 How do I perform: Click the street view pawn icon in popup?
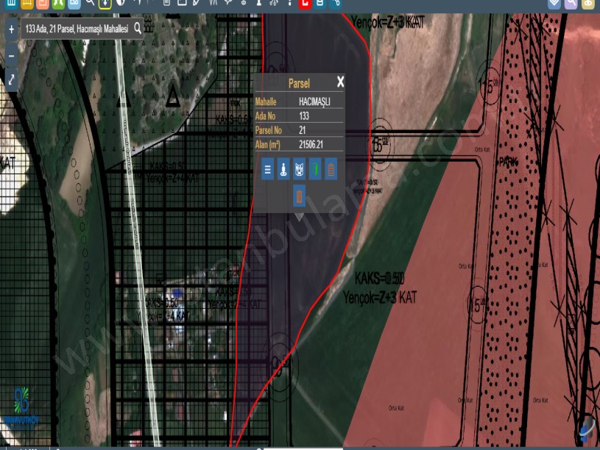(283, 168)
